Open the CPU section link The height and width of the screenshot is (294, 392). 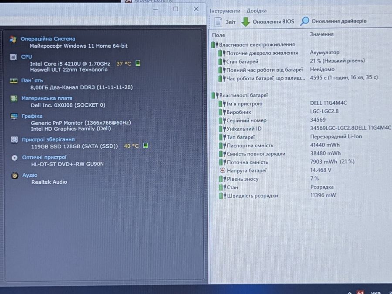26,56
